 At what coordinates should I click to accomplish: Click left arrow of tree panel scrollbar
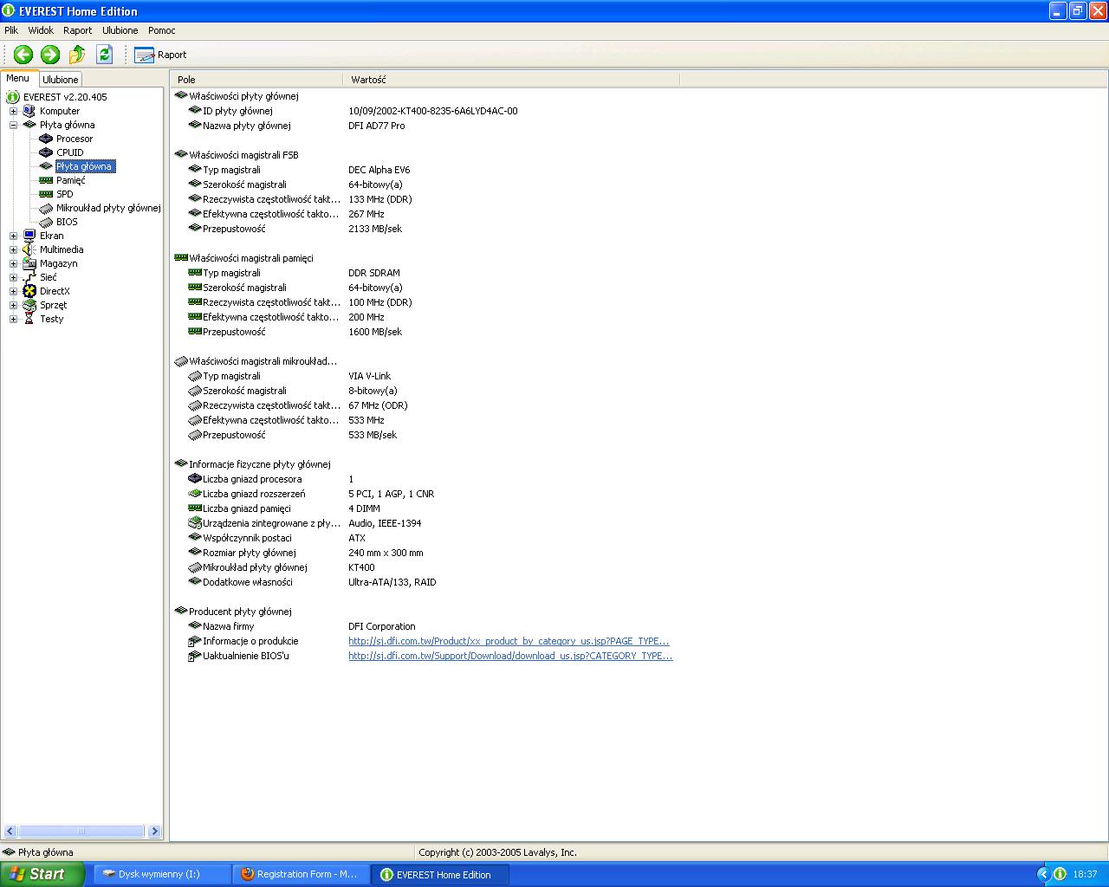click(x=10, y=831)
